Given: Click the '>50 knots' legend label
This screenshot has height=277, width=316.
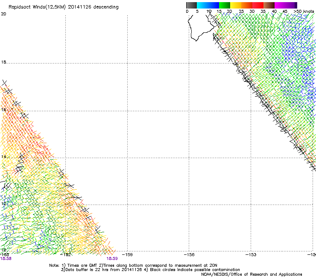Looking at the screenshot, I should pyautogui.click(x=304, y=11).
